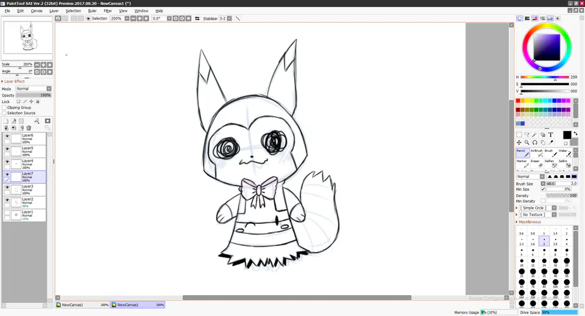The image size is (585, 316).
Task: Open the zoom 200% dropdown
Action: pyautogui.click(x=127, y=18)
